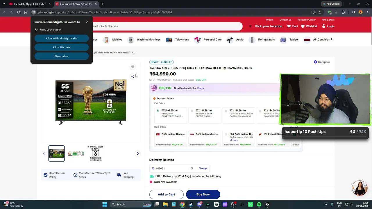Viewport: 372px width, 209px height.
Task: Open the Washing Machines category
Action: point(144,40)
